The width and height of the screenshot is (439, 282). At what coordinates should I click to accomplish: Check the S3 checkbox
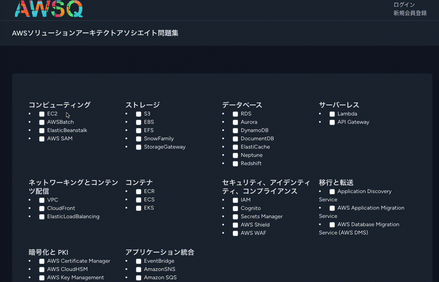click(139, 114)
